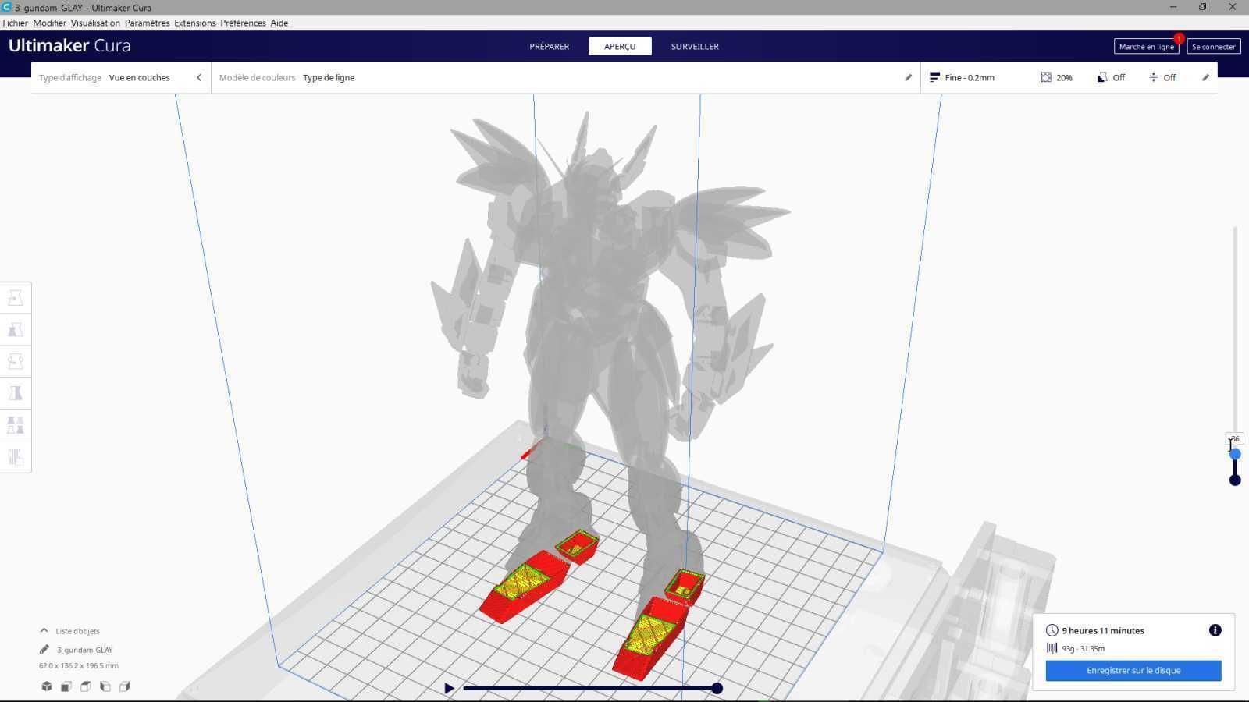Click the print info icon near time estimate
This screenshot has height=702, width=1249.
[1215, 630]
